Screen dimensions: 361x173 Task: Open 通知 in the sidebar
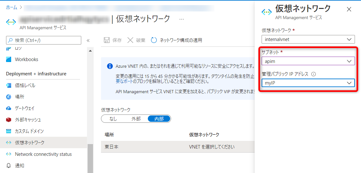19,165
